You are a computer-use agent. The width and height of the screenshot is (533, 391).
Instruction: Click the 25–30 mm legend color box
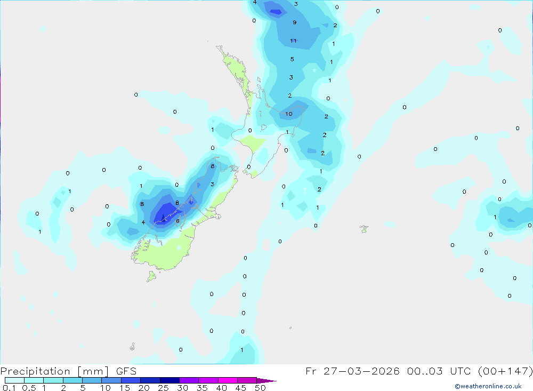point(169,380)
